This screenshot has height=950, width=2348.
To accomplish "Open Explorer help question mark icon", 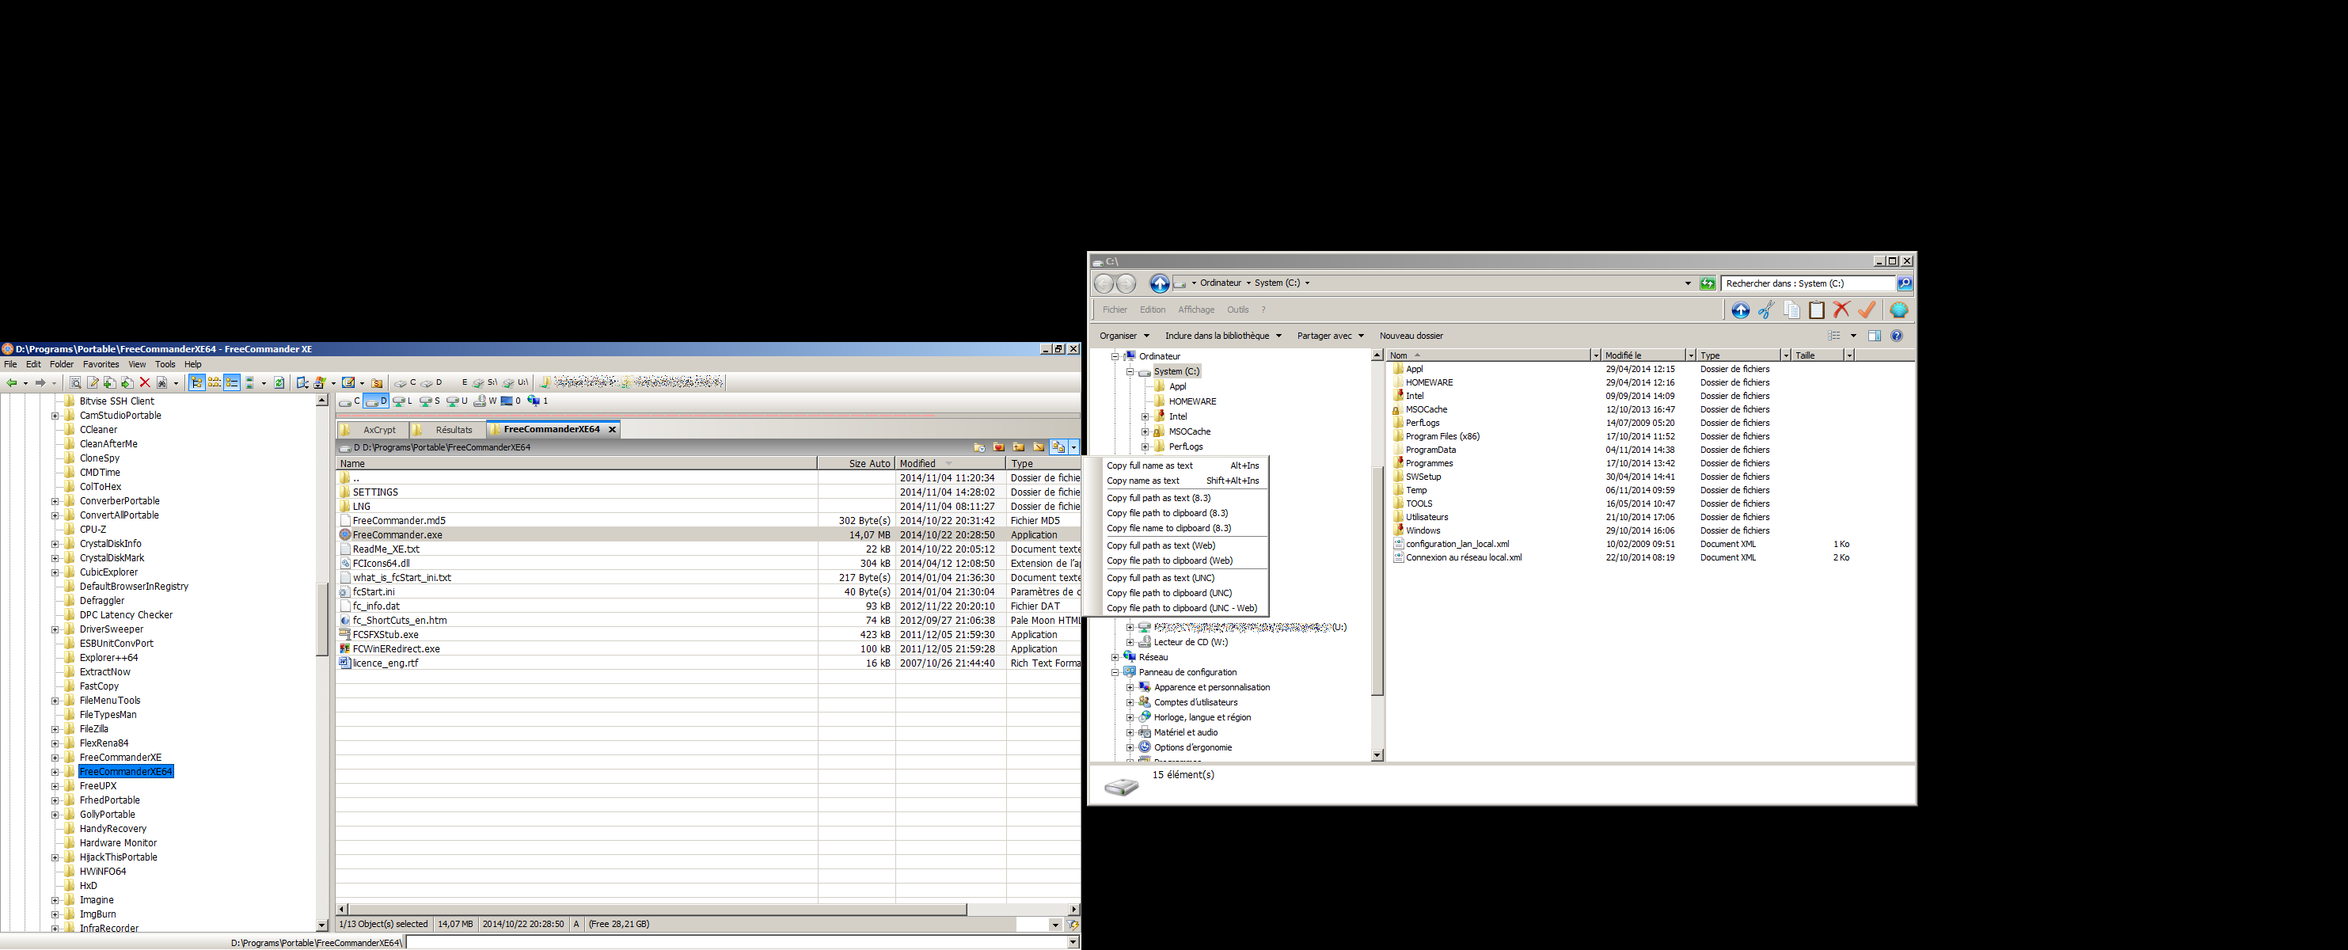I will click(1897, 336).
